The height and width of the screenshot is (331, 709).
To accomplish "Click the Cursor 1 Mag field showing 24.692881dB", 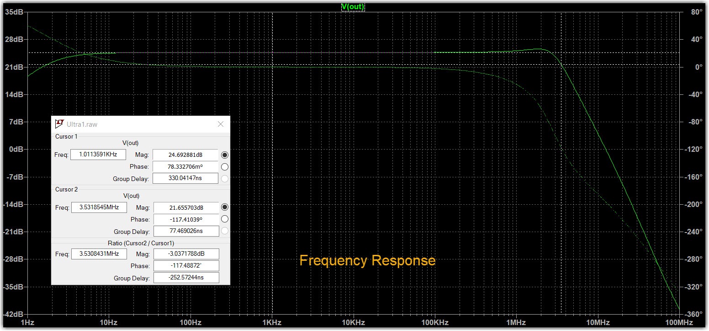I will click(185, 155).
